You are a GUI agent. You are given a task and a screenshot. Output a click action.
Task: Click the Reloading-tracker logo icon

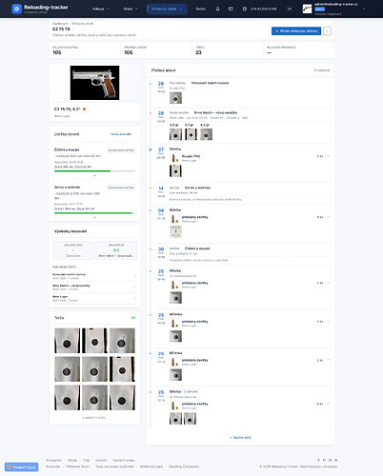point(16,9)
